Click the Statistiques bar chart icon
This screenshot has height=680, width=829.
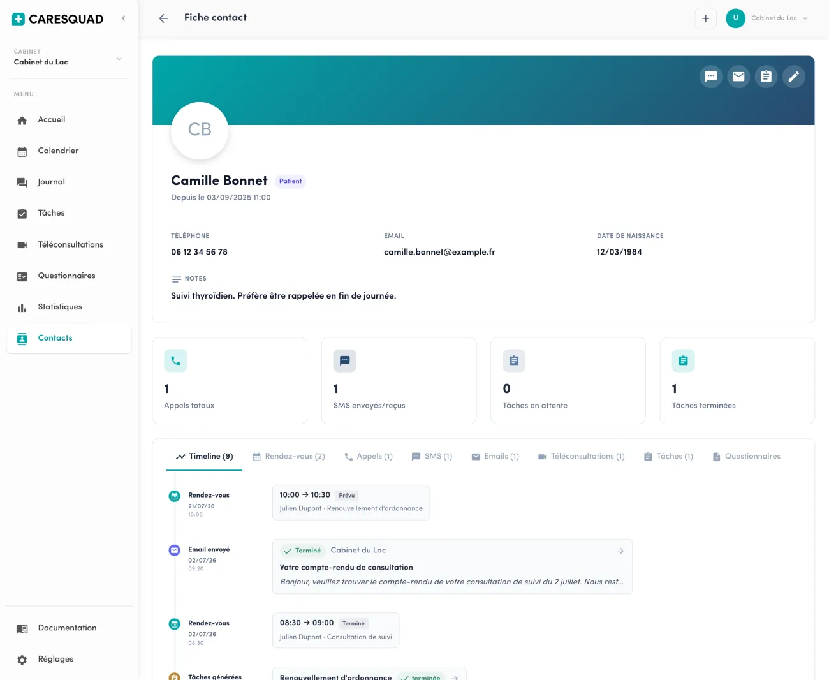[x=22, y=307]
